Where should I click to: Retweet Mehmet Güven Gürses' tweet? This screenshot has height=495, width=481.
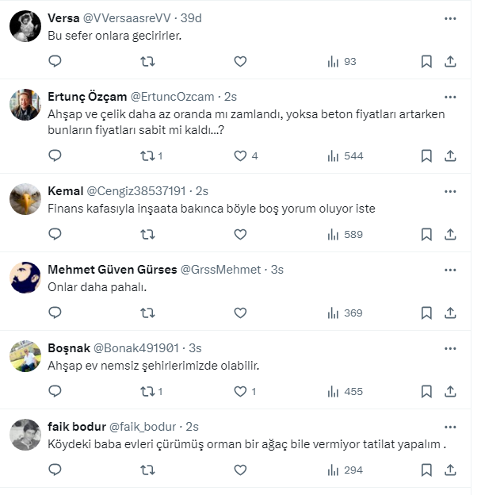147,313
